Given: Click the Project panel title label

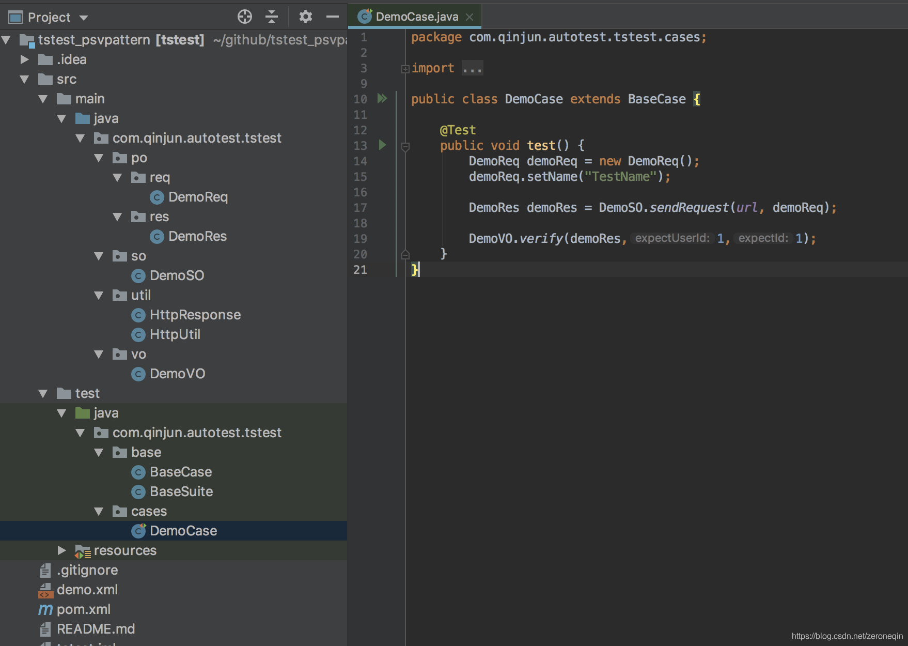Looking at the screenshot, I should point(49,18).
